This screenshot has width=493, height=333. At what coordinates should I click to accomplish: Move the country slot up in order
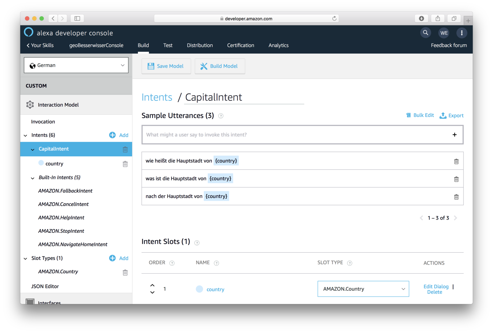click(152, 285)
